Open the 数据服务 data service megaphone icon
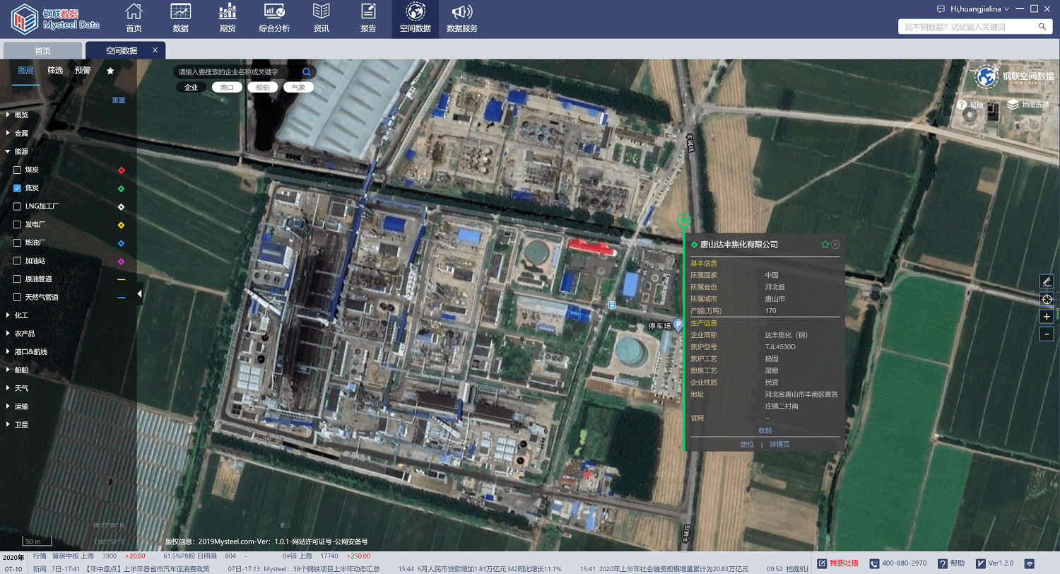The width and height of the screenshot is (1060, 574). (462, 18)
